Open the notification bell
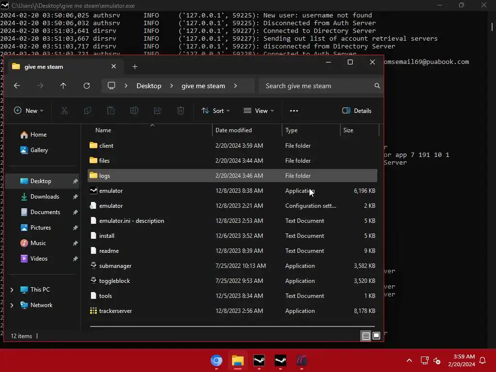Viewport: 496px width, 372px height. click(483, 360)
